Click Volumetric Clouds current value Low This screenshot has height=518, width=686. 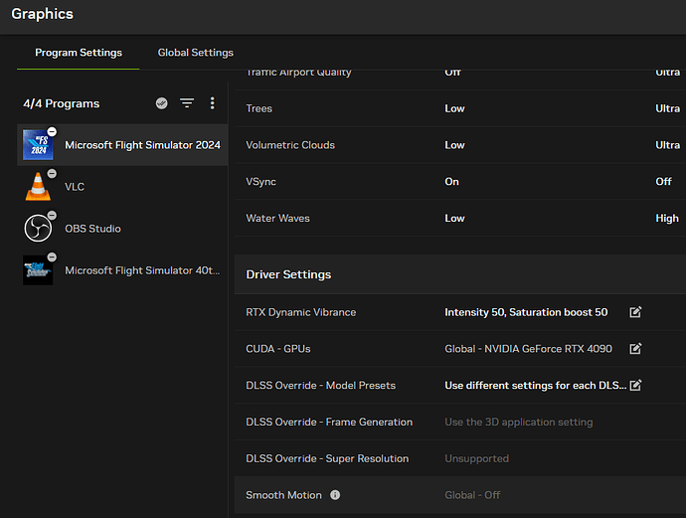pos(454,145)
